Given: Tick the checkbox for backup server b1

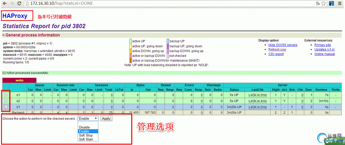Looking at the screenshot, I should [x=6, y=107].
